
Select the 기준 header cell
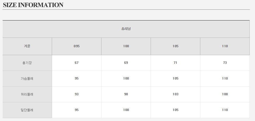(x=27, y=46)
